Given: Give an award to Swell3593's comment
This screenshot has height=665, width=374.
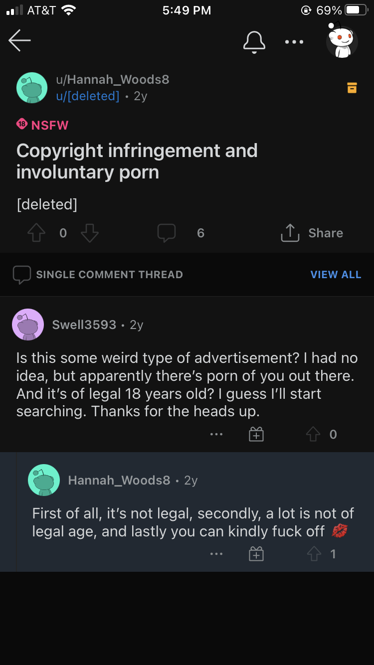Looking at the screenshot, I should click(x=256, y=435).
